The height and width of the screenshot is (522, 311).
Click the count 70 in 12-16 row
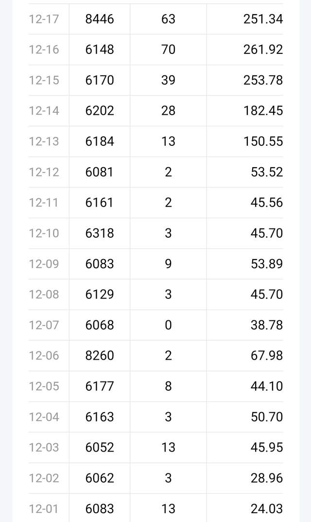(x=168, y=50)
